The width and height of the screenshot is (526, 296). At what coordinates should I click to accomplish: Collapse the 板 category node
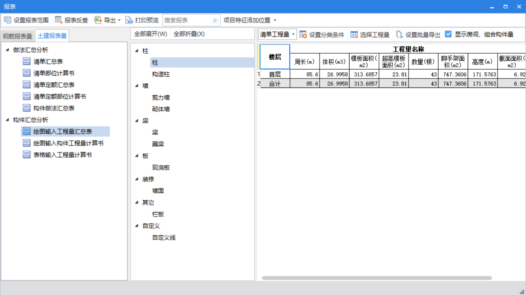pos(137,156)
